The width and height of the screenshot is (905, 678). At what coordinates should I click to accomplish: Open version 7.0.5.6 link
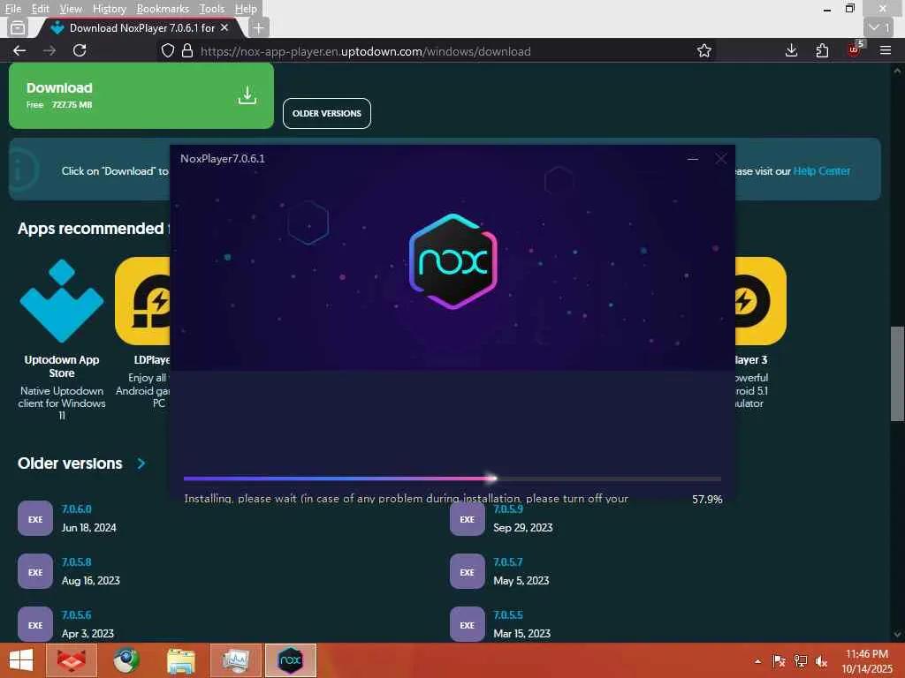click(x=76, y=615)
